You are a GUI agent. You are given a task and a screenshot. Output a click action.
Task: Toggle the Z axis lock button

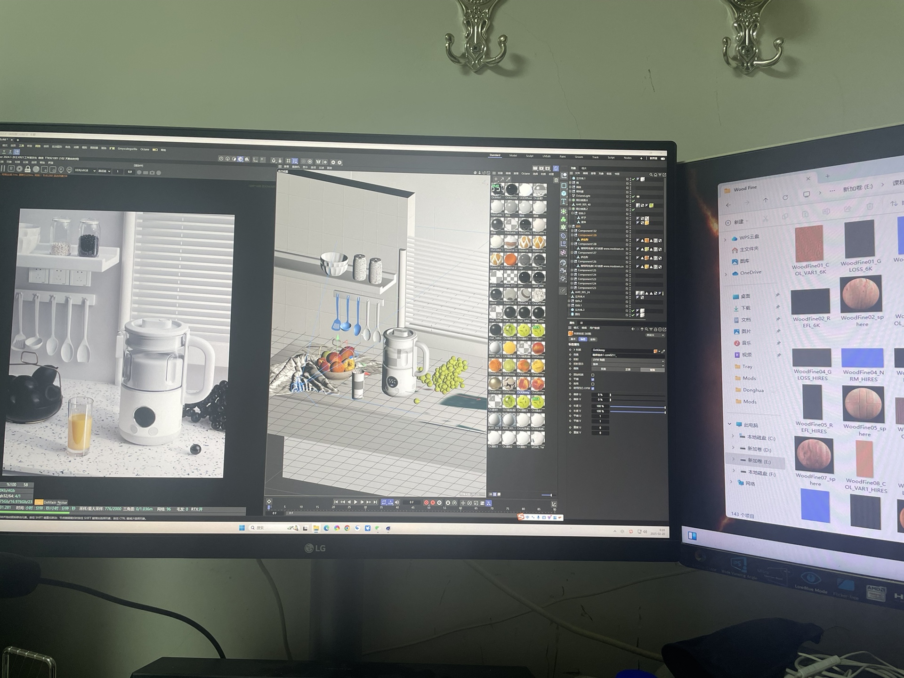pos(10,151)
